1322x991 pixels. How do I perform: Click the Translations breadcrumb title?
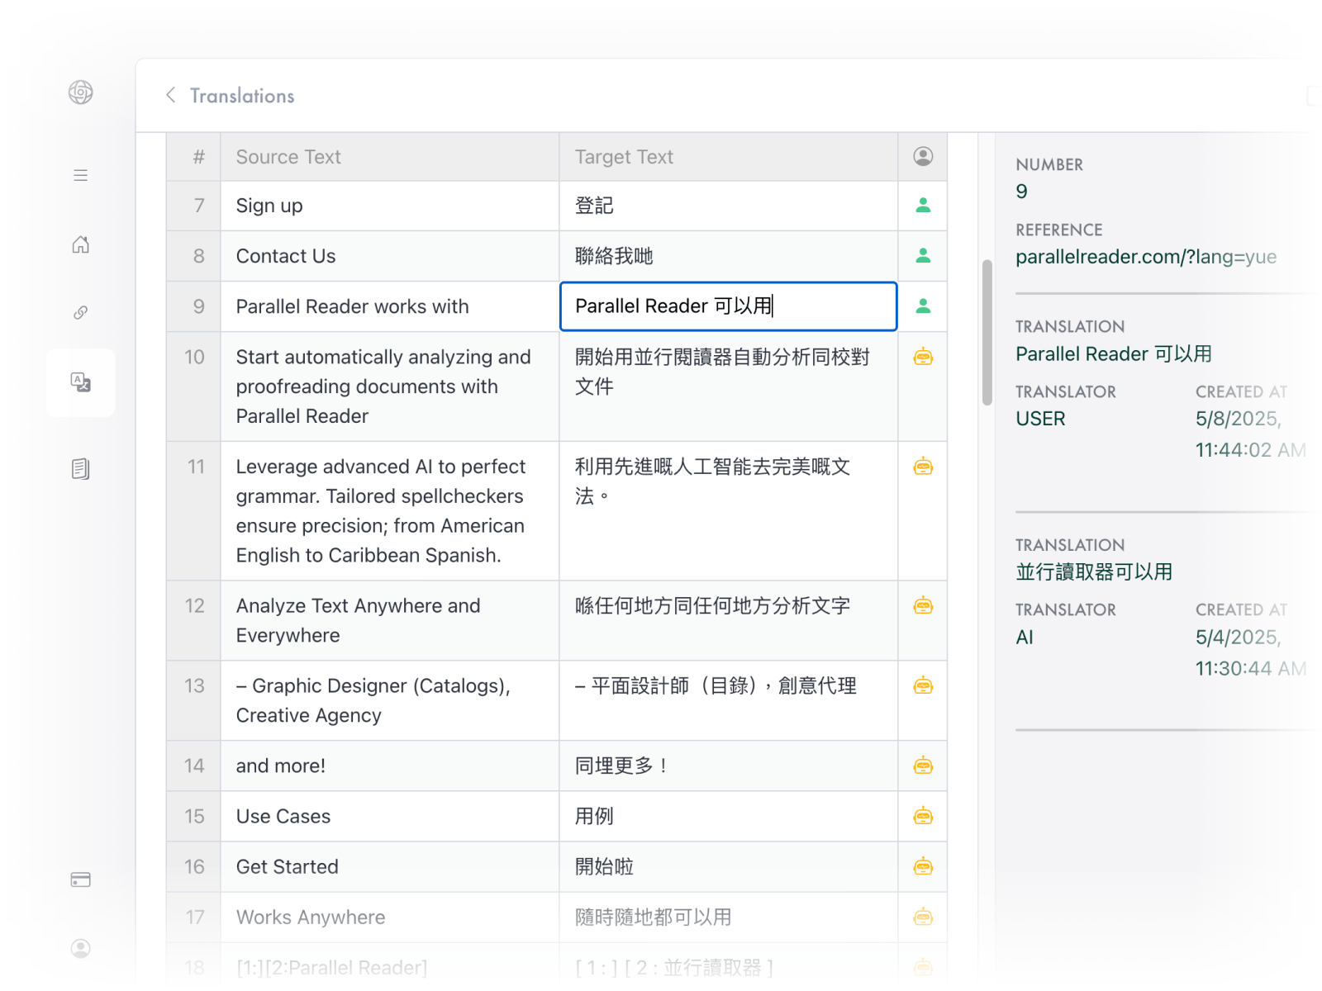click(x=242, y=96)
